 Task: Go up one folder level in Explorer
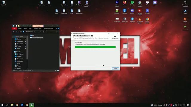click(x=21, y=32)
